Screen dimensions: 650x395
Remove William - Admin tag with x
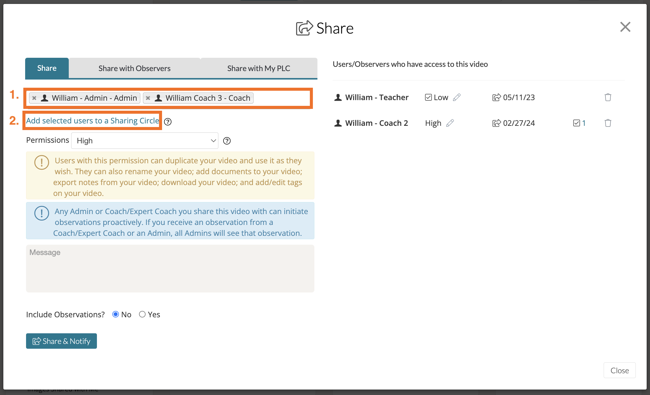click(35, 98)
